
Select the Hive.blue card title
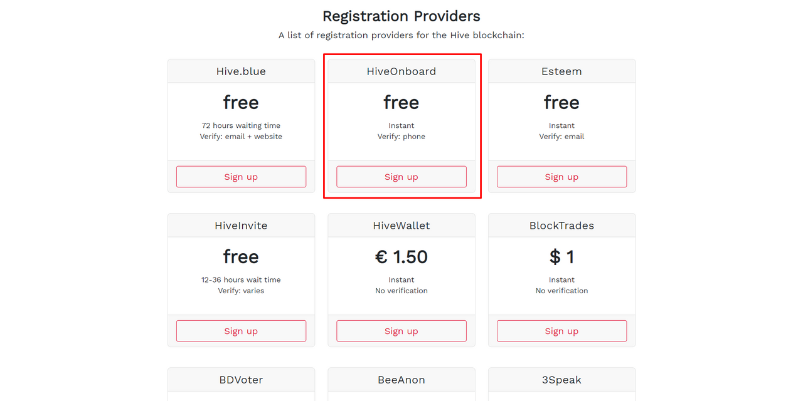click(241, 71)
